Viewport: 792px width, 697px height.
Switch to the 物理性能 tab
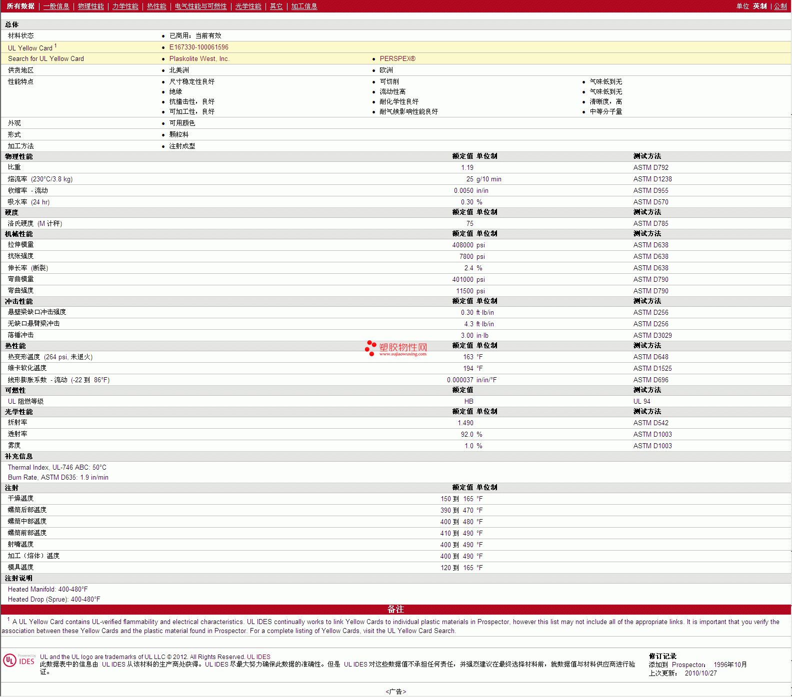(x=90, y=6)
